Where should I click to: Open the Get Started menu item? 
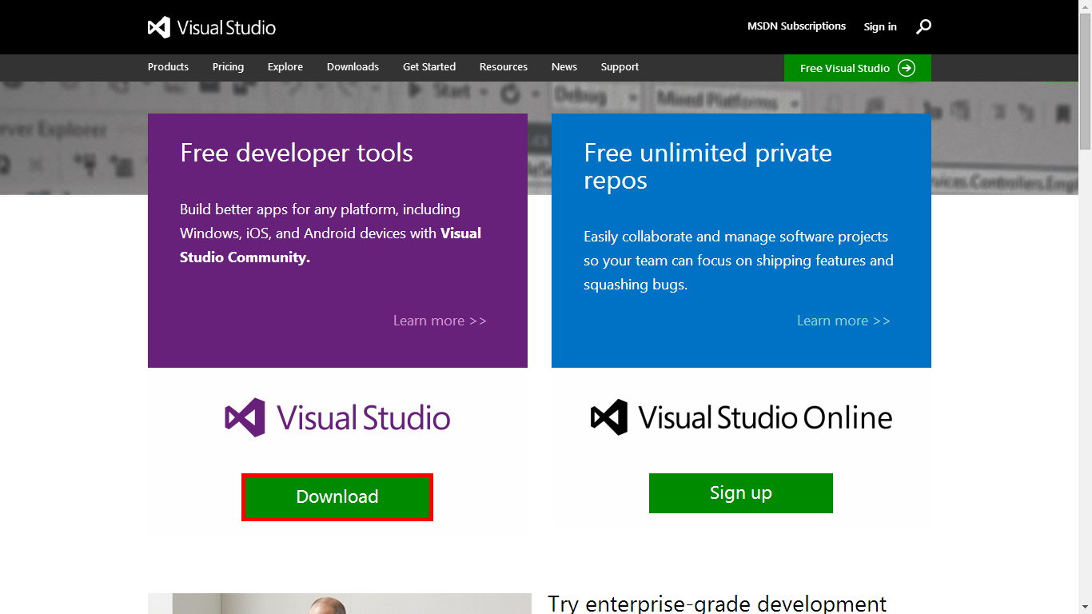point(429,67)
